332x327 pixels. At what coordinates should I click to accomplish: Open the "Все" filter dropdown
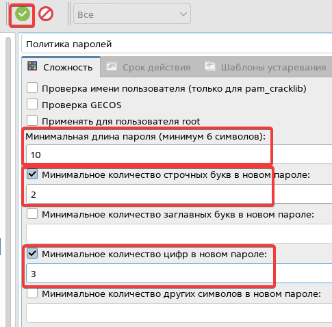point(132,14)
